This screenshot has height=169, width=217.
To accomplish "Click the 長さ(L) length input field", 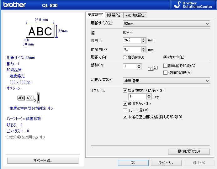I will pyautogui.click(x=132, y=40).
